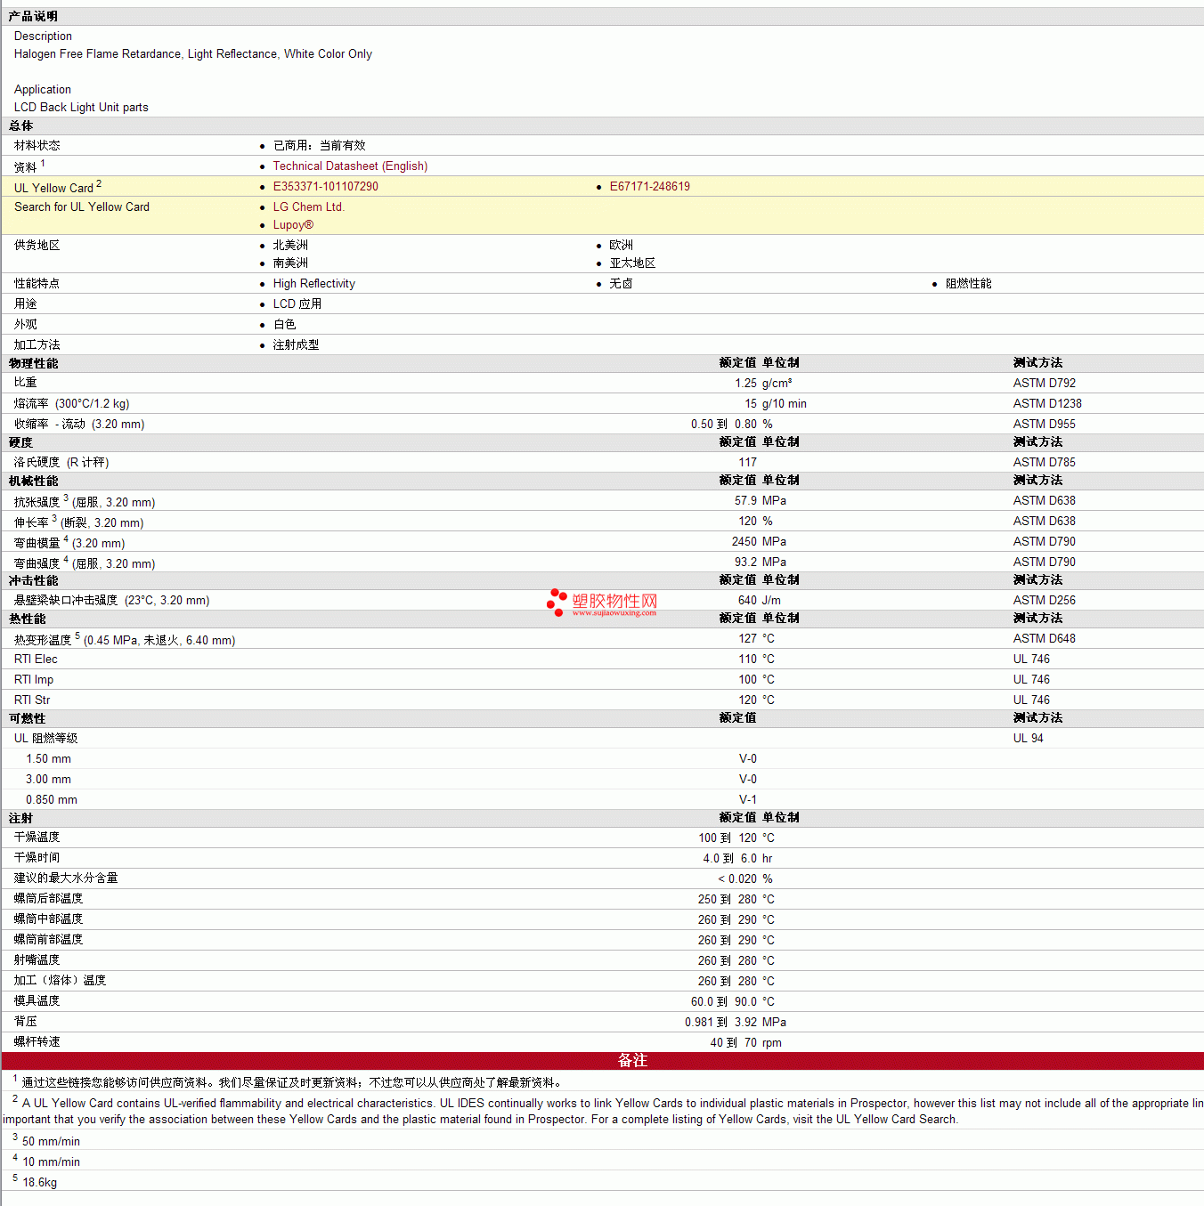The image size is (1204, 1206).
Task: Click the '注射成型' processing method entry
Action: click(296, 344)
